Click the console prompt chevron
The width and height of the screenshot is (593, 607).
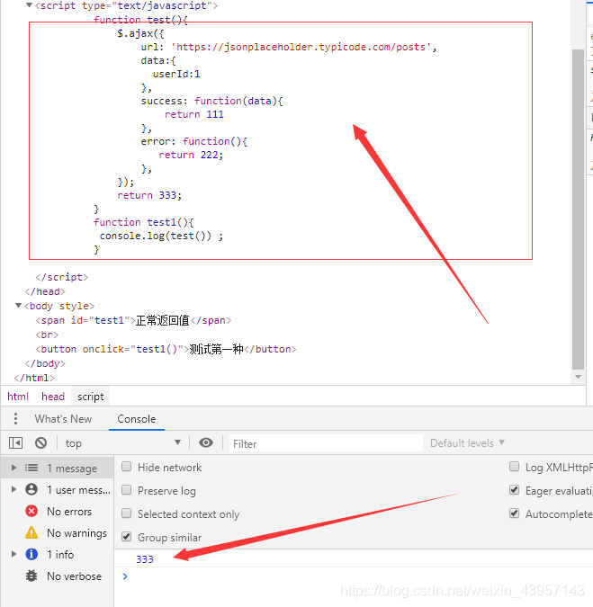pos(125,576)
